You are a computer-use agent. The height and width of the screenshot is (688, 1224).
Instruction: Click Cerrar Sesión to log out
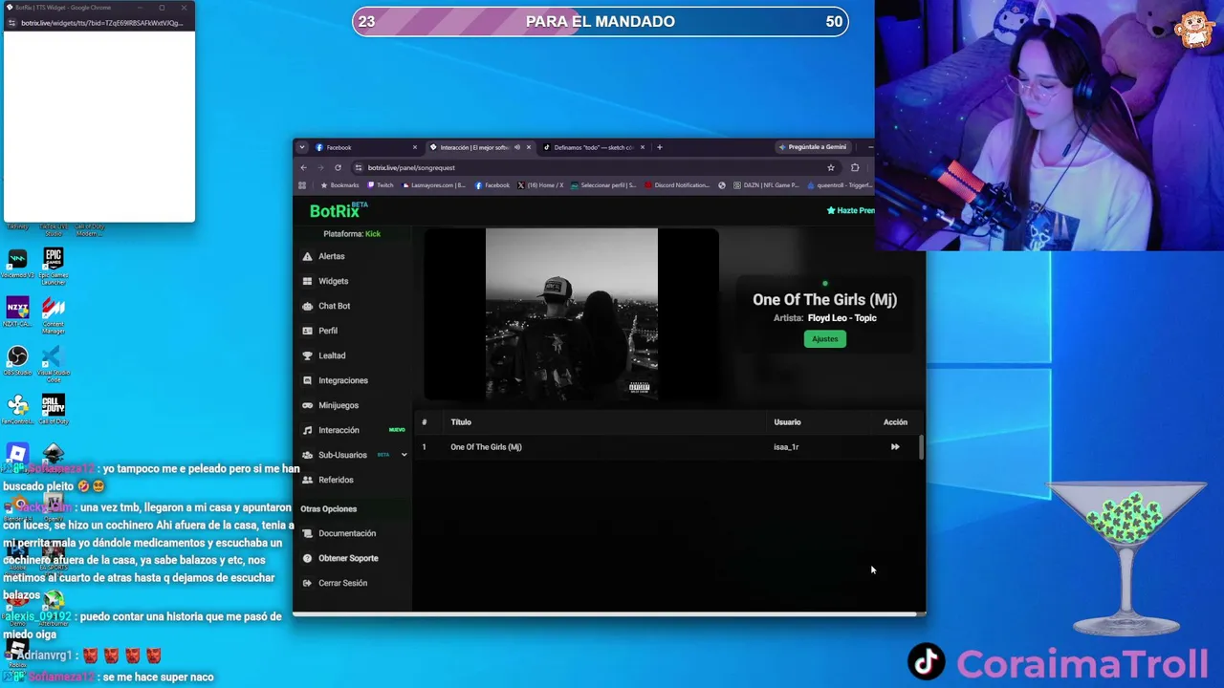click(x=342, y=583)
